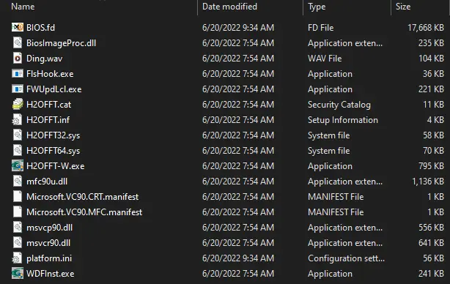The height and width of the screenshot is (284, 450).
Task: Click platform.ini's 9:34 AM date cell
Action: 238,258
